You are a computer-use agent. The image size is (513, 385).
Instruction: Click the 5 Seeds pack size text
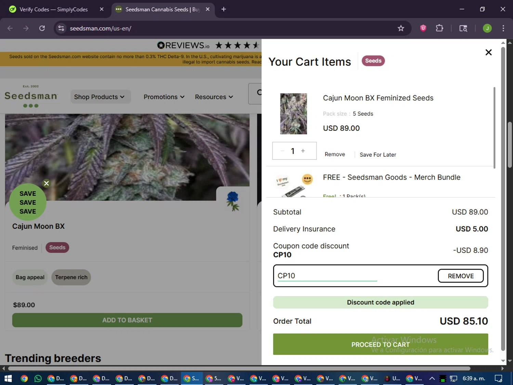[363, 114]
